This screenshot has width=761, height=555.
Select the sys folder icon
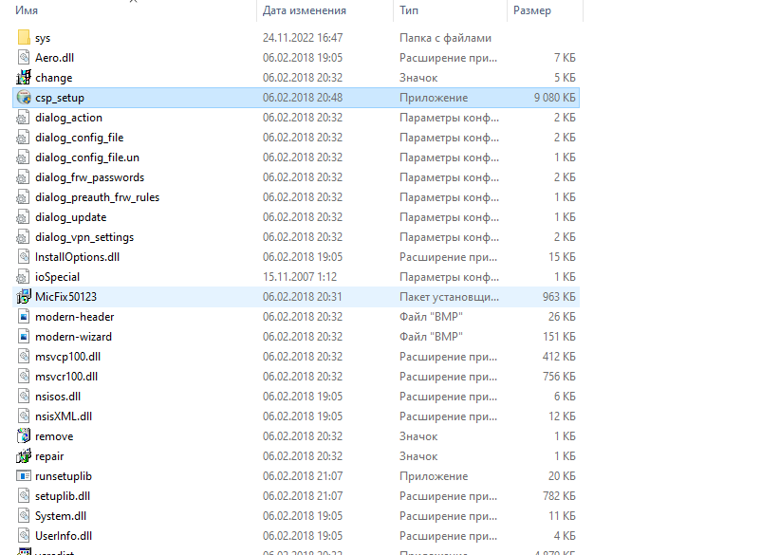click(24, 37)
